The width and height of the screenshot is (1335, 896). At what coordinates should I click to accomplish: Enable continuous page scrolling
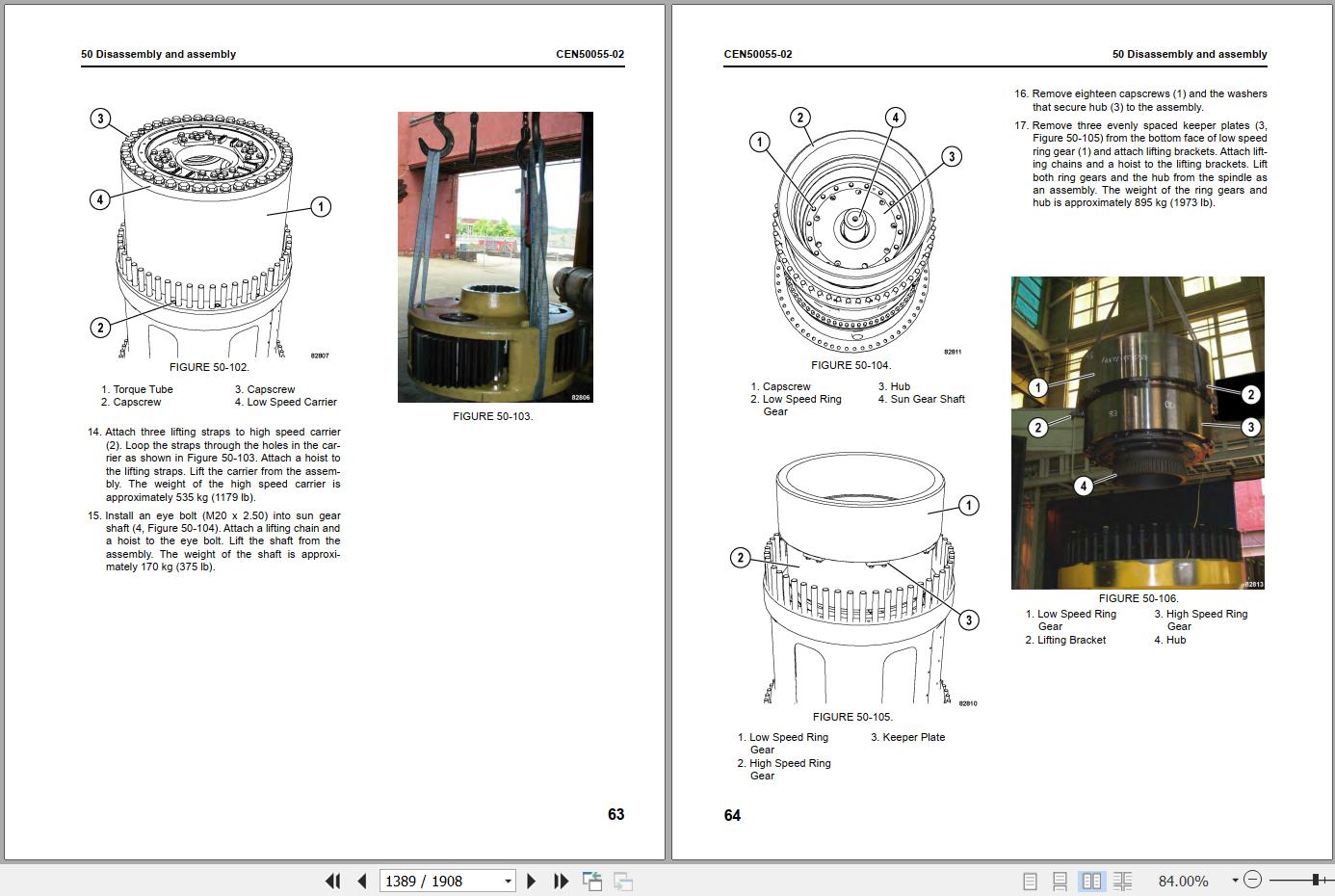coord(1060,881)
